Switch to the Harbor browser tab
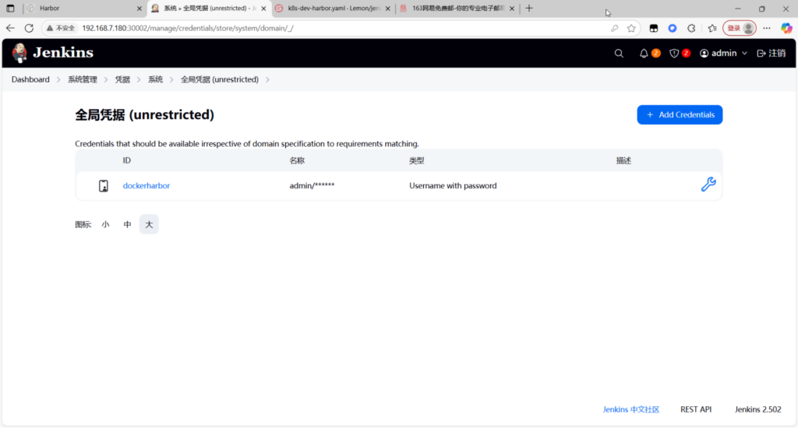This screenshot has width=798, height=428. [81, 9]
